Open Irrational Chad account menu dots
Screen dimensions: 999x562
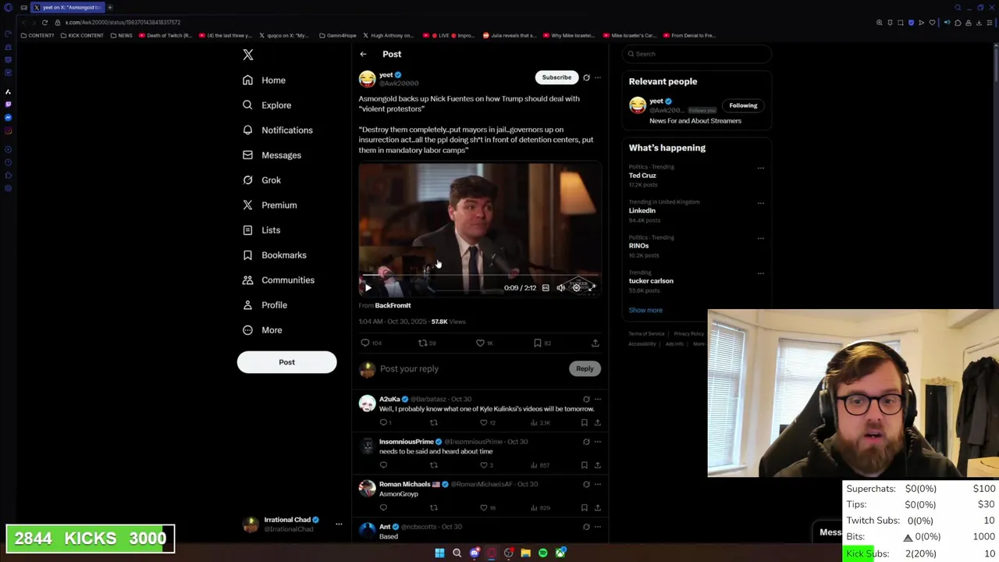[339, 524]
